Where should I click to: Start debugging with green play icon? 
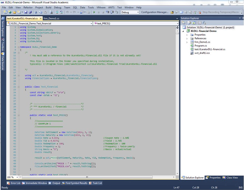94,12
